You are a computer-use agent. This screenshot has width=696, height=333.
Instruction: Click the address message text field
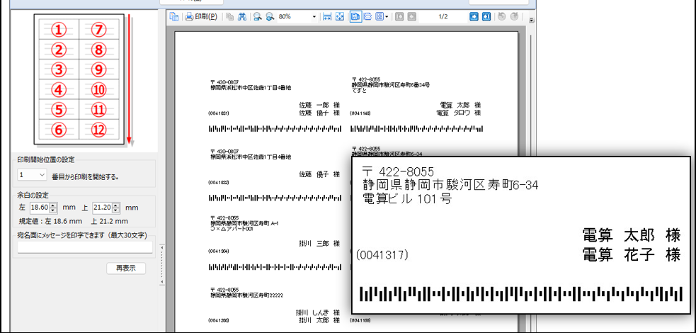click(x=85, y=247)
